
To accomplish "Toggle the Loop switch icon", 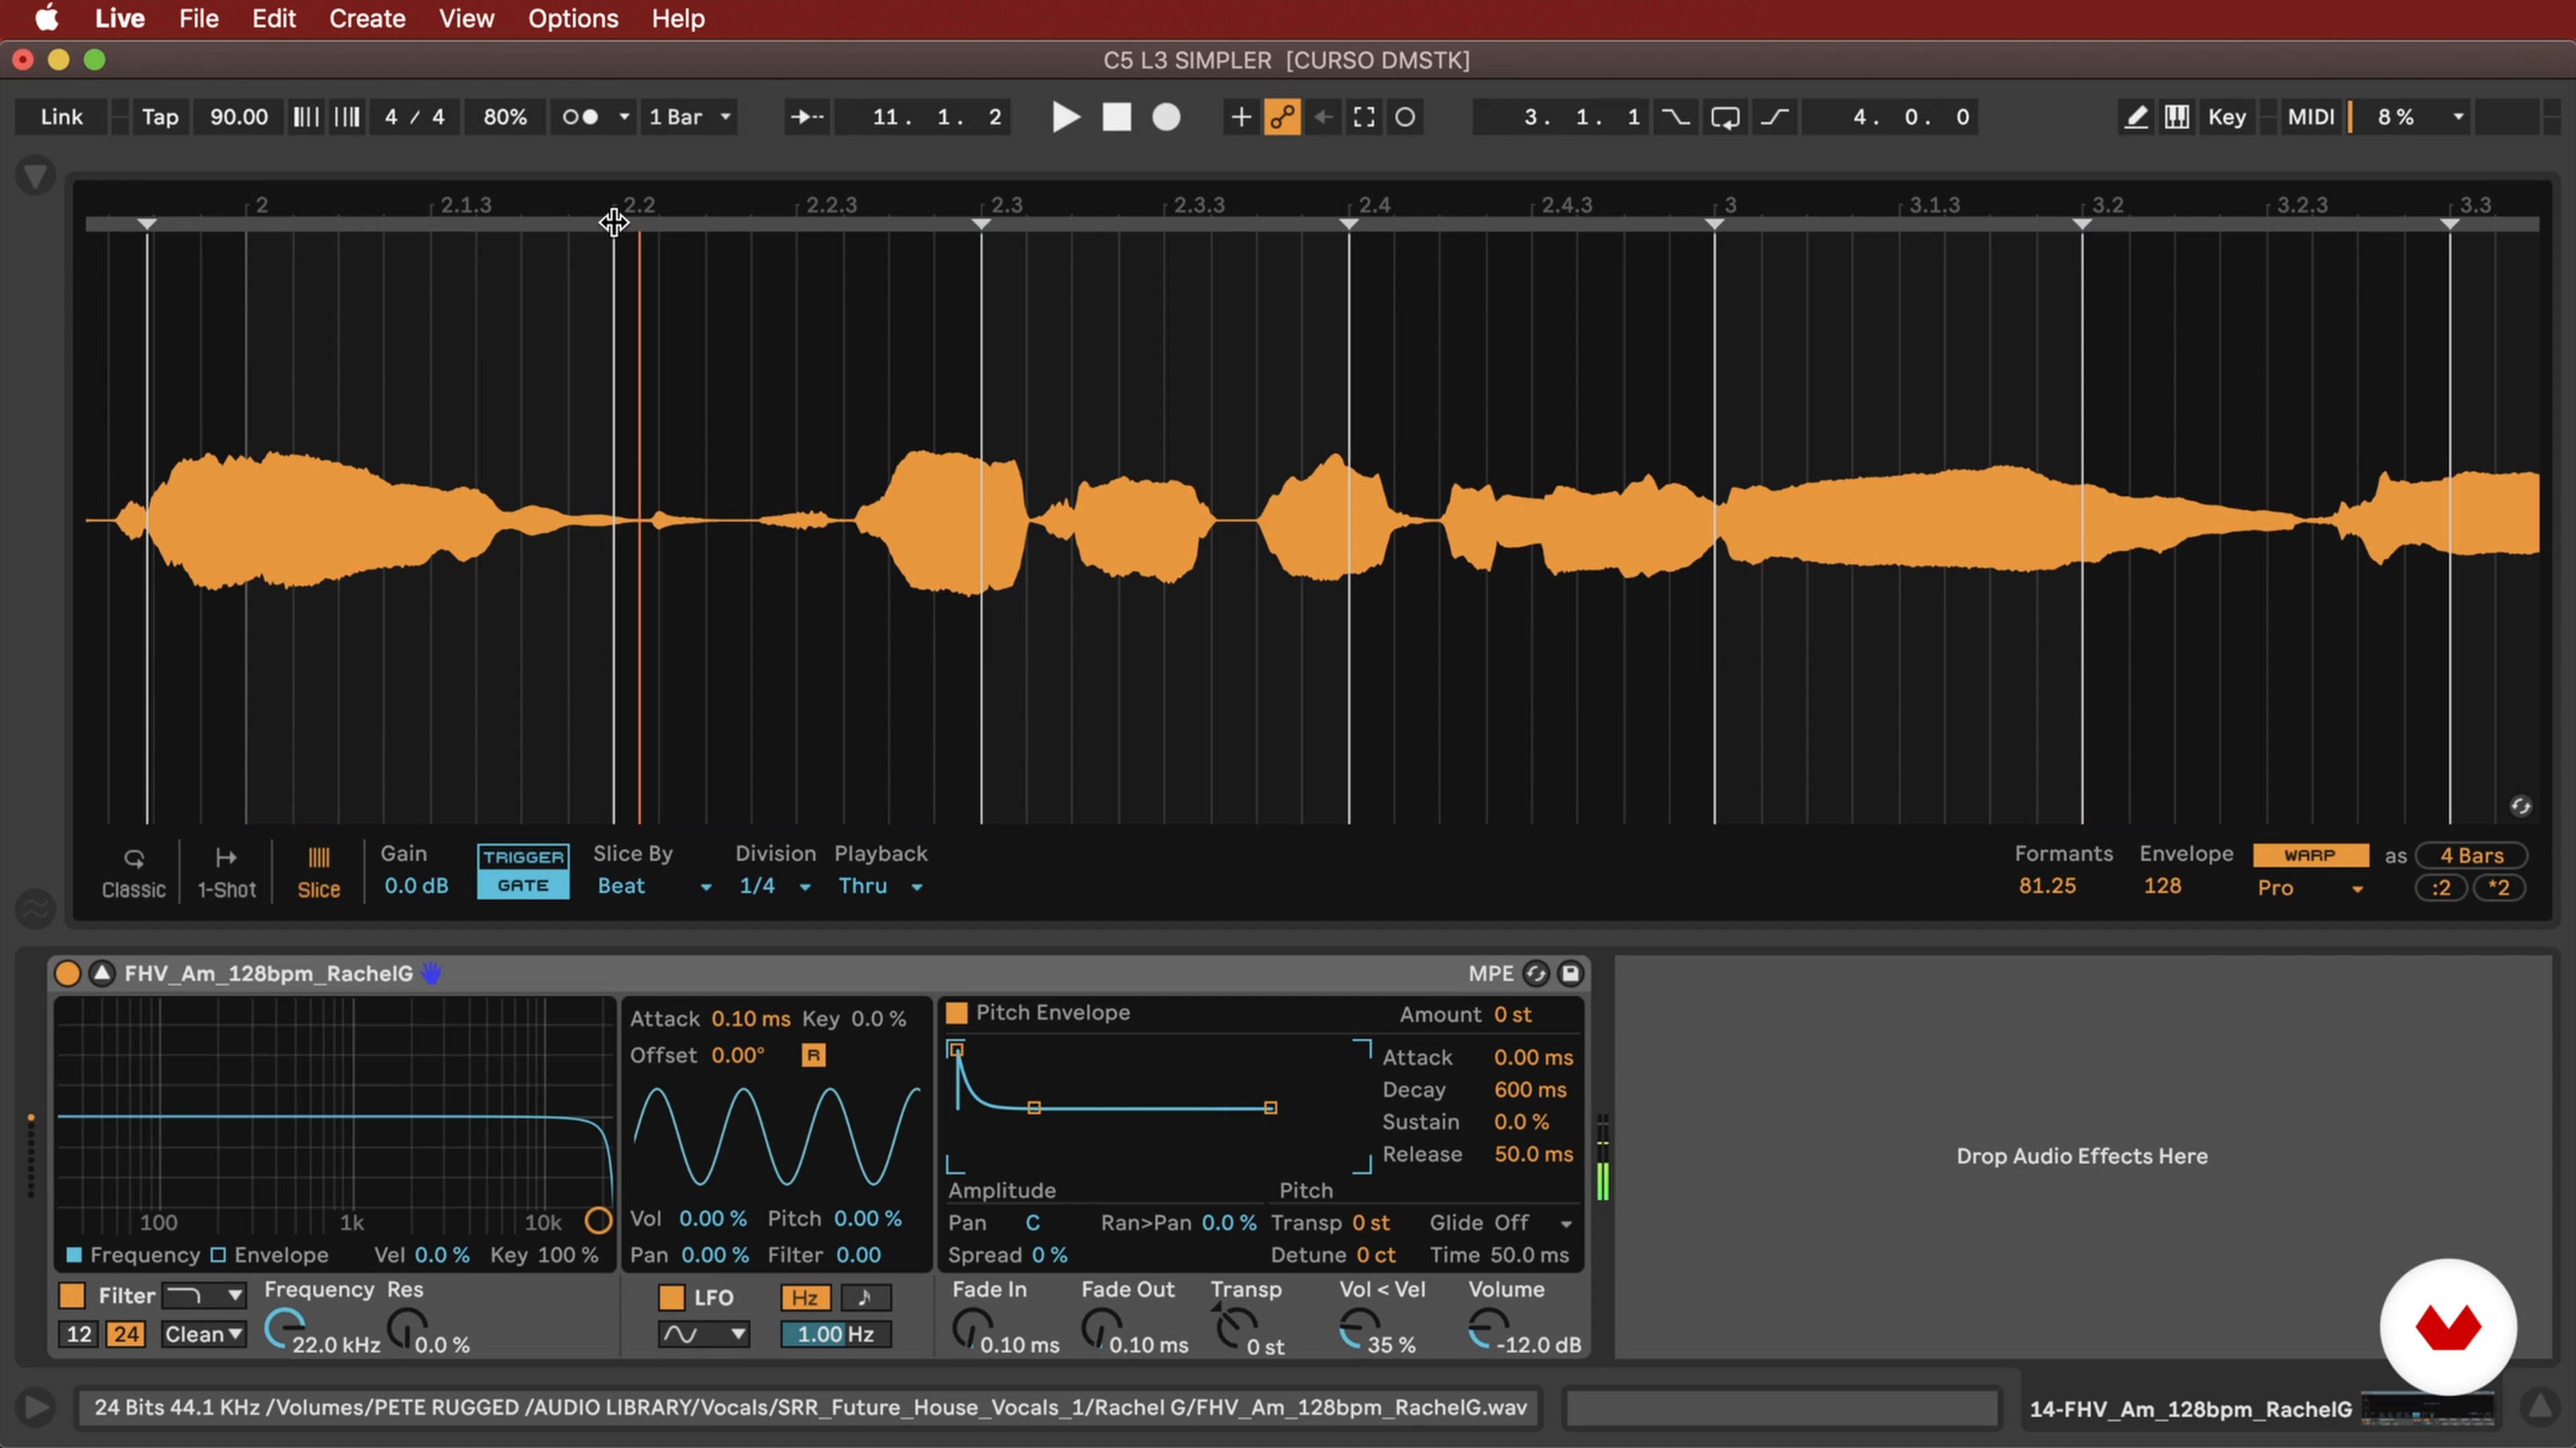I will (x=1725, y=117).
